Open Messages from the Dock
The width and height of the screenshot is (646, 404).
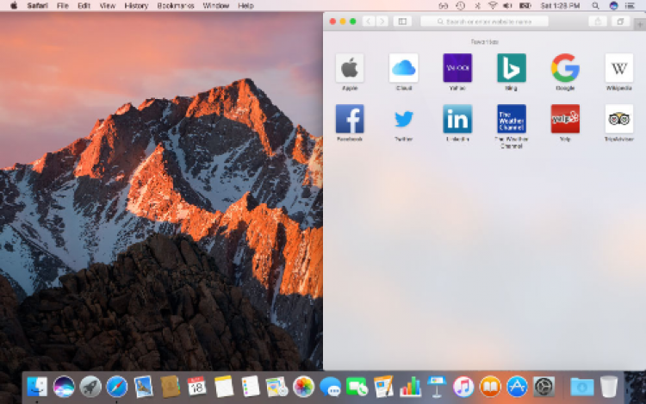331,387
